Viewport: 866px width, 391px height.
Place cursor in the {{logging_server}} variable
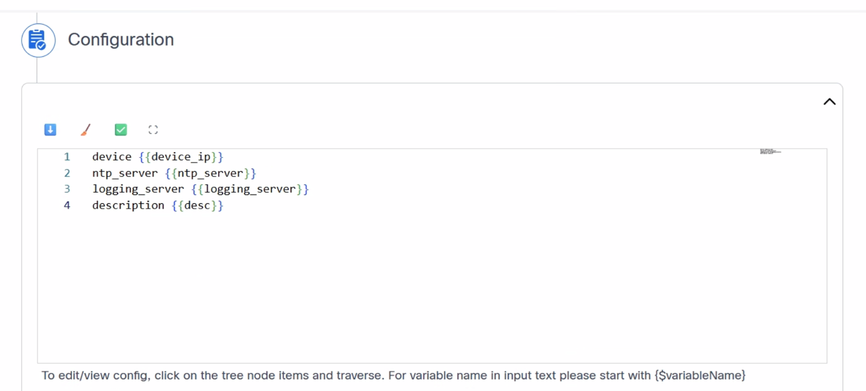(250, 189)
